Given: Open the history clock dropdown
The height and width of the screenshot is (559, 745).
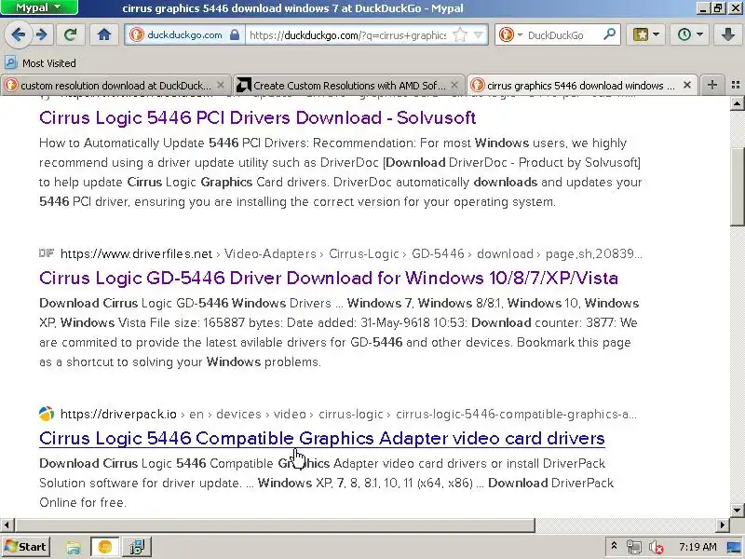Looking at the screenshot, I should 689,34.
